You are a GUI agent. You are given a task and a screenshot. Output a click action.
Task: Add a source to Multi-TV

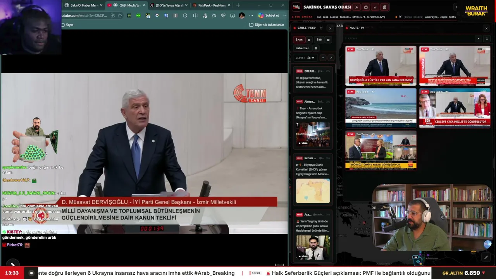[x=478, y=39]
